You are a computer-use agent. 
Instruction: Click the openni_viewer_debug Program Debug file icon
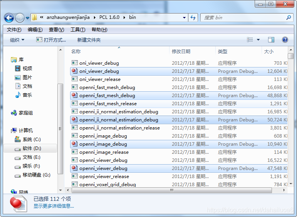(75, 168)
